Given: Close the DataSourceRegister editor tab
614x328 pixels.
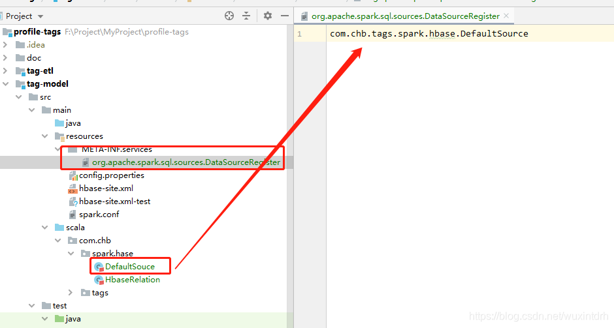Looking at the screenshot, I should (506, 16).
